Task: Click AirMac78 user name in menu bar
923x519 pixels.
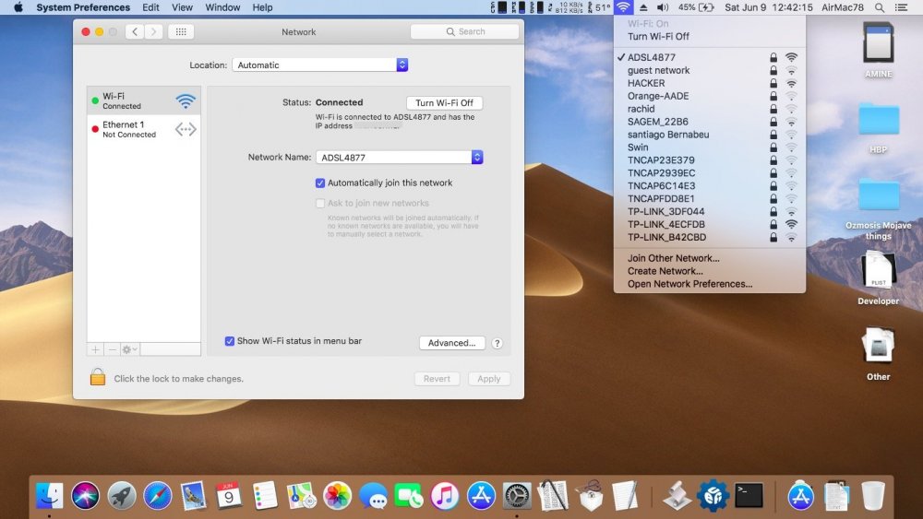Action: 843,7
